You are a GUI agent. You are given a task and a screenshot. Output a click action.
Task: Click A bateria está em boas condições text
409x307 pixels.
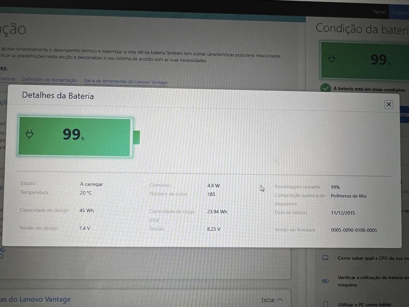pos(370,89)
